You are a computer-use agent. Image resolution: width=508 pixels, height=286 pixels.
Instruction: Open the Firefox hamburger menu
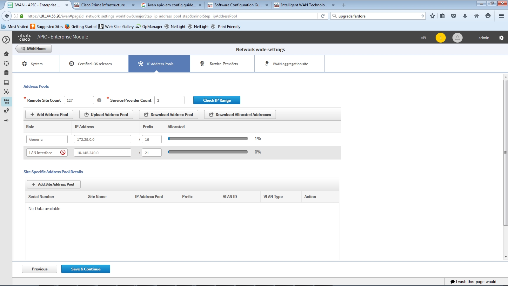pyautogui.click(x=501, y=16)
